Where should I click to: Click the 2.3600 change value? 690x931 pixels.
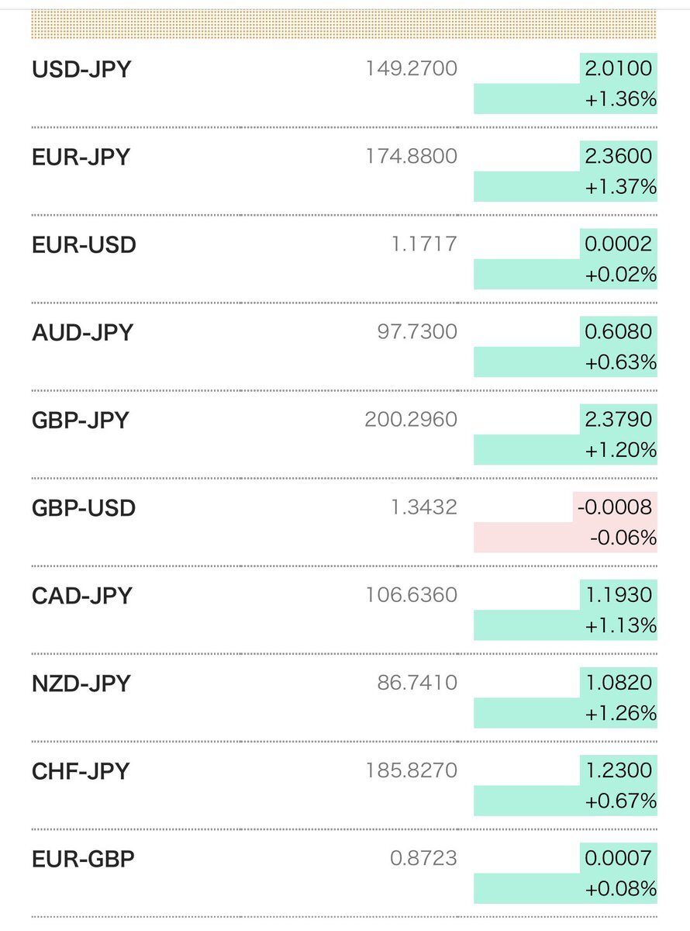coord(618,157)
